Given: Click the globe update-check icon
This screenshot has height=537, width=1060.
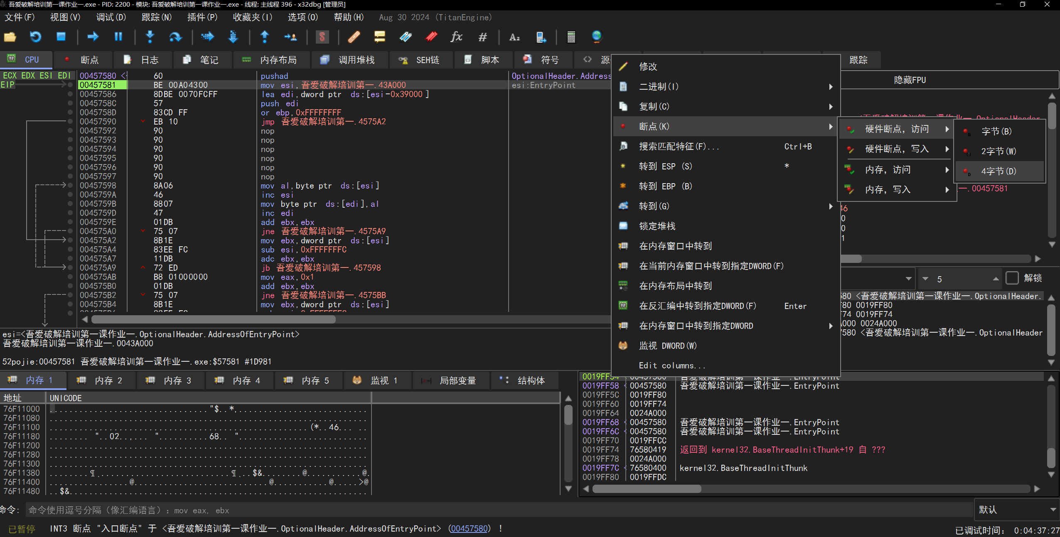Looking at the screenshot, I should (597, 37).
